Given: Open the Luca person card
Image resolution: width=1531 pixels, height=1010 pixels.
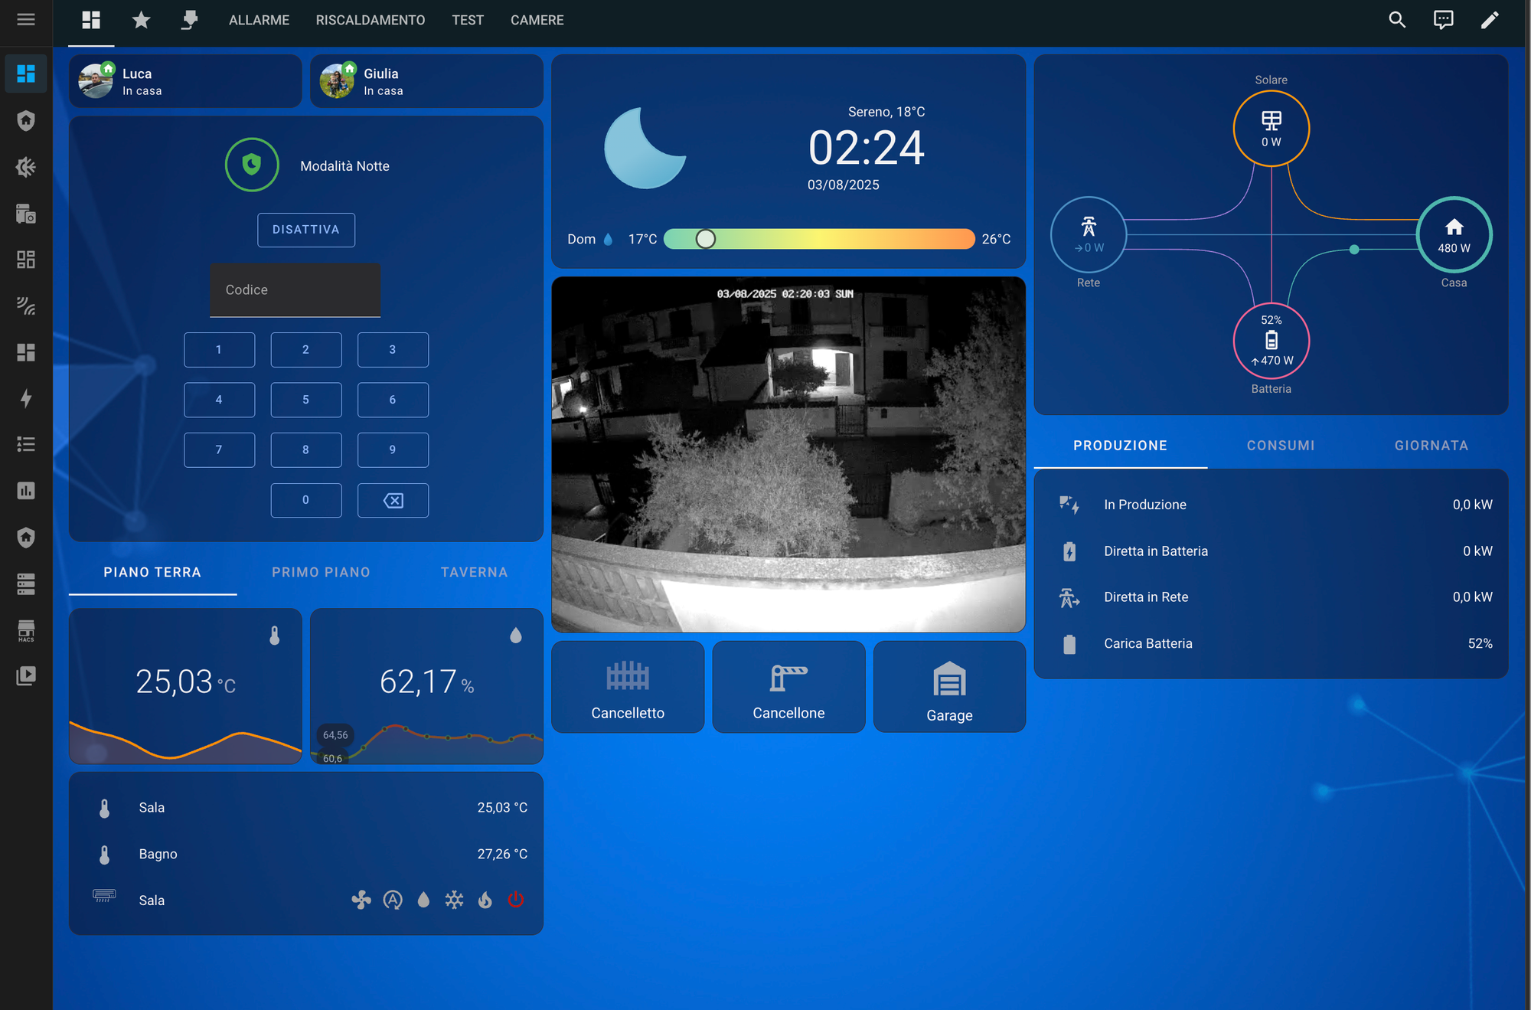Looking at the screenshot, I should tap(185, 81).
